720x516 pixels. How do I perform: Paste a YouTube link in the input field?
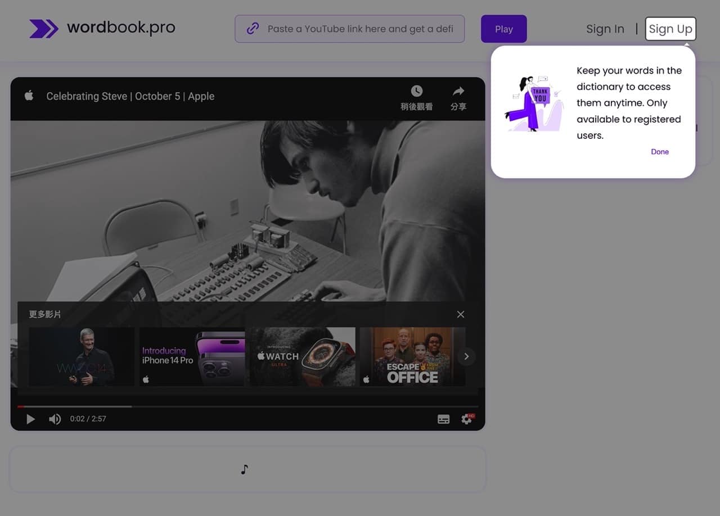(x=350, y=29)
